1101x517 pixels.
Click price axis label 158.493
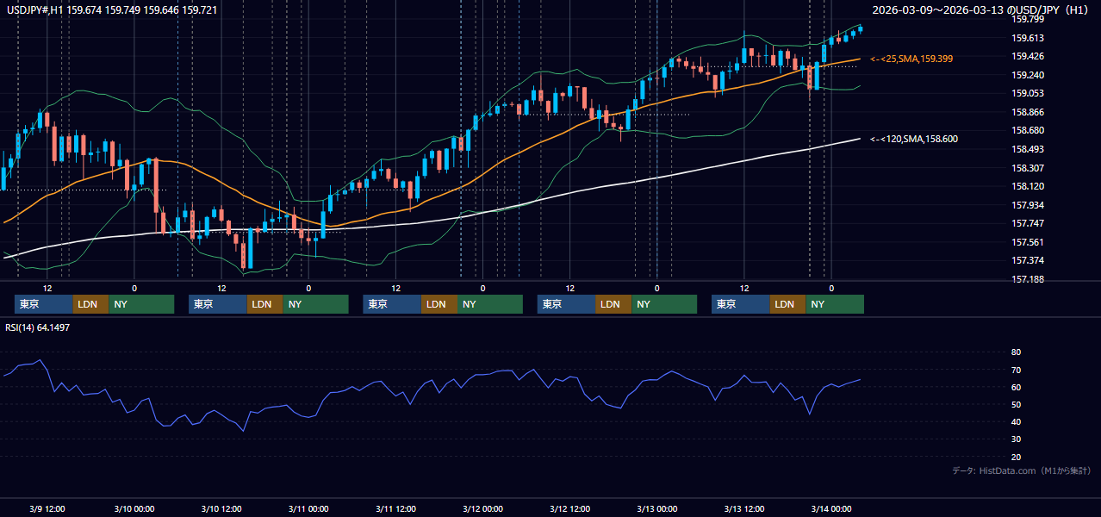coord(1027,149)
